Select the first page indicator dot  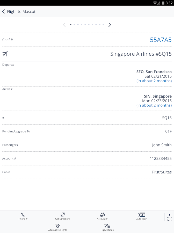(x=71, y=25)
